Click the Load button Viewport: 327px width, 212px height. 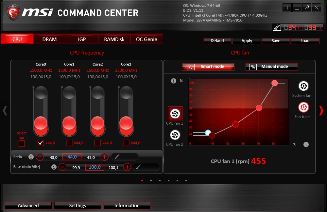pyautogui.click(x=305, y=41)
